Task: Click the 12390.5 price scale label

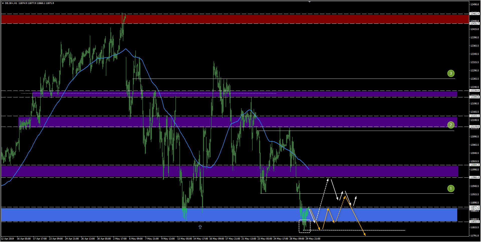Action: click(474, 38)
